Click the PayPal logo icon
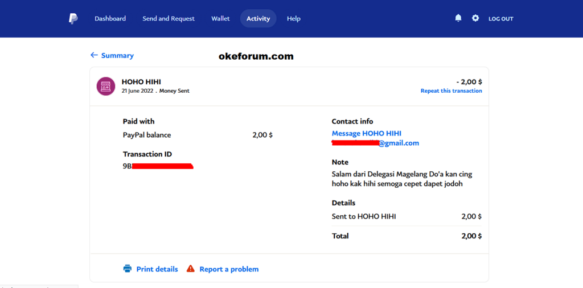The image size is (583, 288). click(73, 19)
